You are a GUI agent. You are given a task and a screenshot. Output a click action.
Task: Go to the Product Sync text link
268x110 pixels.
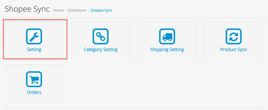click(x=234, y=50)
